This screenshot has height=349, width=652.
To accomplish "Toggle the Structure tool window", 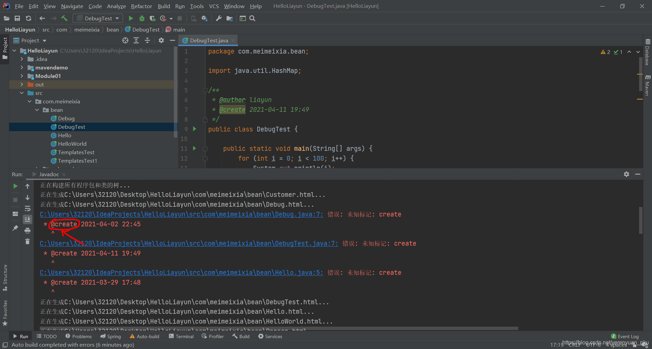I will 5,278.
